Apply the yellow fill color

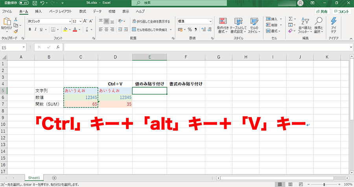[x=65, y=29]
